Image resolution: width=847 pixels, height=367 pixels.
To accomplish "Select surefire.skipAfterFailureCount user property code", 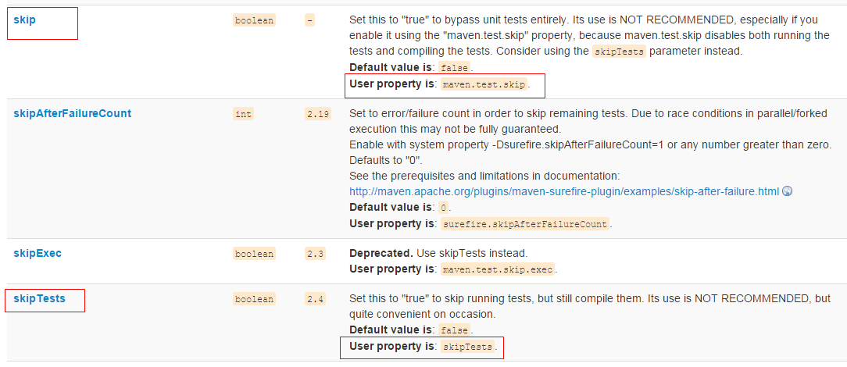I will 525,224.
